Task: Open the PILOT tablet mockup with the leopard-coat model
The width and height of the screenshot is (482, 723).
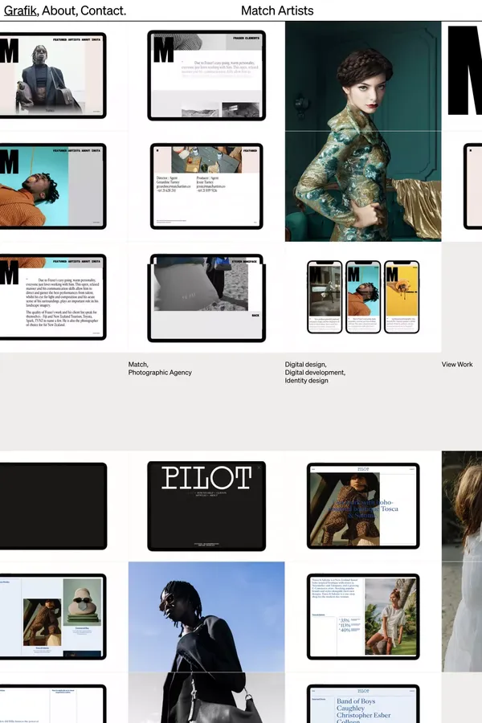Action: [363, 506]
